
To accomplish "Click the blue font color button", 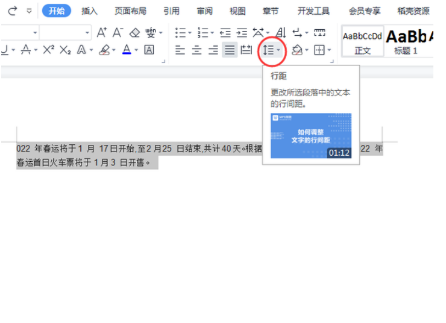I will tap(126, 51).
